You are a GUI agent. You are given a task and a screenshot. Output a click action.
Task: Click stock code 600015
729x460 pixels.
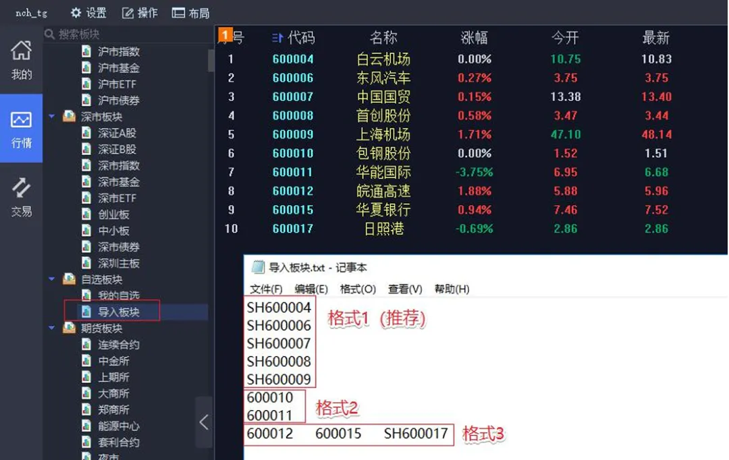[293, 210]
